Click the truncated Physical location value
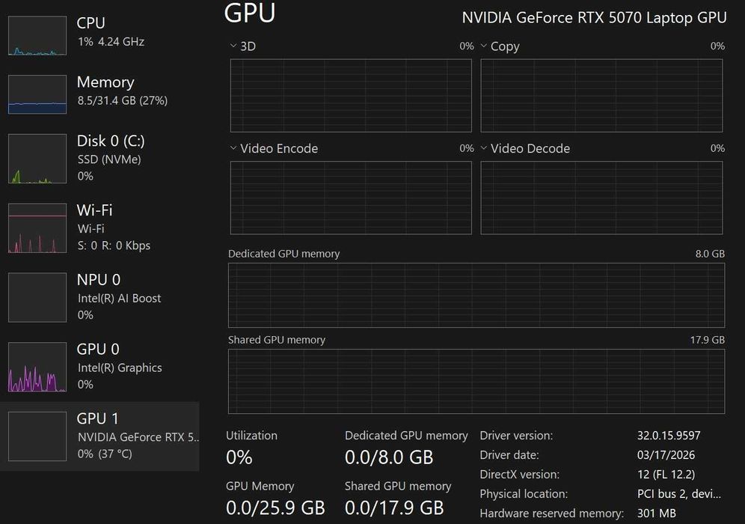The width and height of the screenshot is (745, 524). pyautogui.click(x=678, y=494)
